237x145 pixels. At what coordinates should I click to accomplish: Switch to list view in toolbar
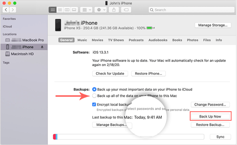60,10
